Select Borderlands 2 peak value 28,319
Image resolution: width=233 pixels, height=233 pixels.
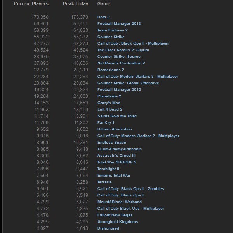tap(81, 70)
